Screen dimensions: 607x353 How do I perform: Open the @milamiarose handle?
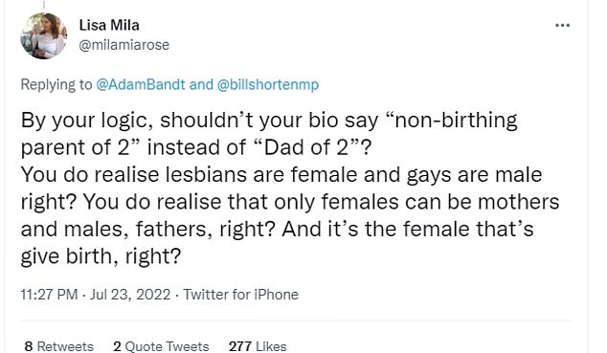click(x=124, y=45)
